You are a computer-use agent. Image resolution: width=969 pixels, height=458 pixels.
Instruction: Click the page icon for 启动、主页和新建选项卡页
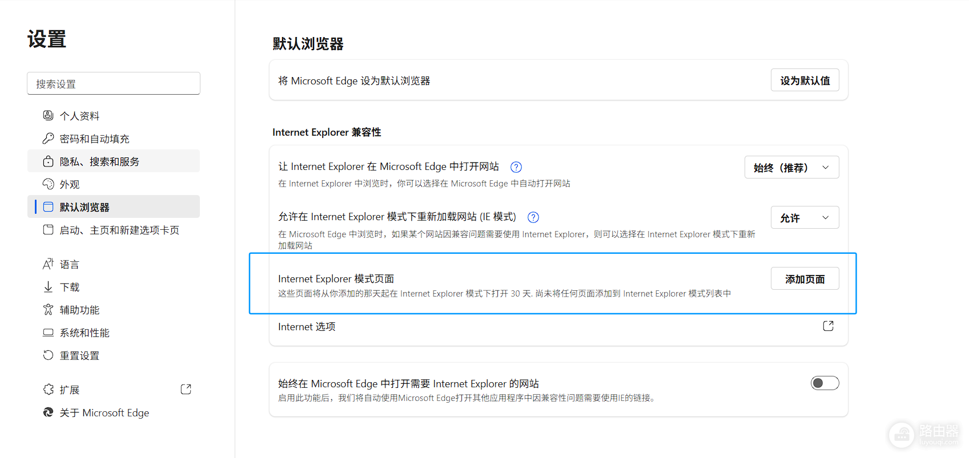coord(48,230)
